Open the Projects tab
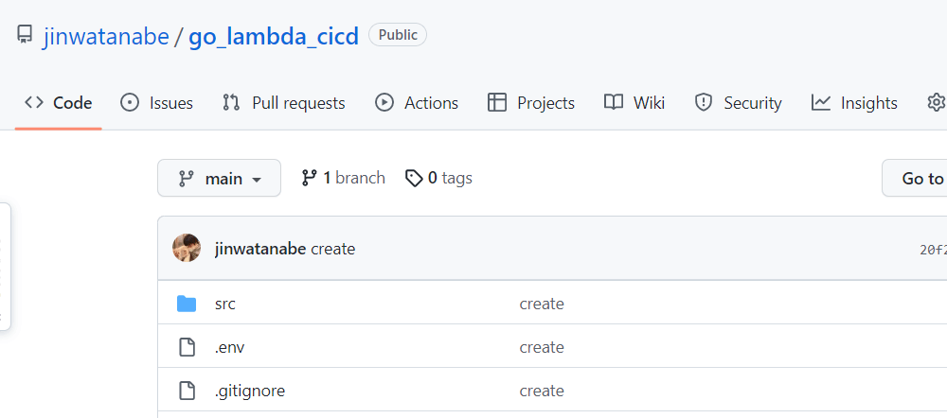The height and width of the screenshot is (418, 947). coord(531,103)
